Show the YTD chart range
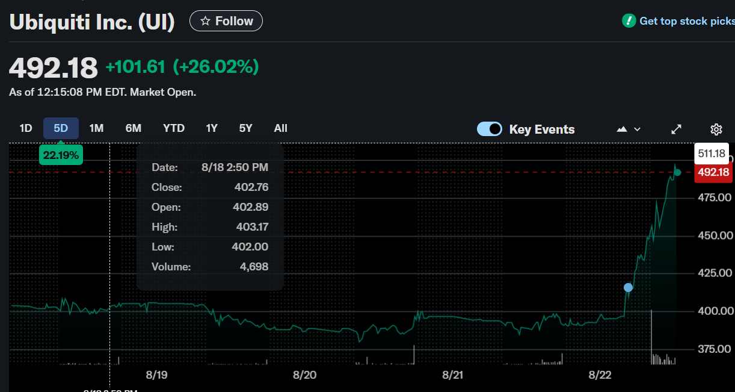Viewport: 735px width, 392px height. click(174, 128)
